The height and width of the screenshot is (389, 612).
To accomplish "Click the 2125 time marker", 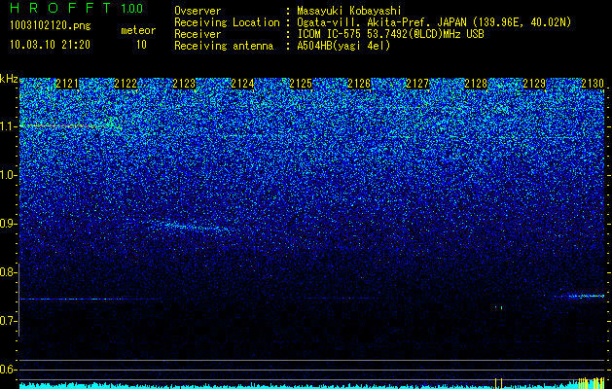I will point(301,84).
